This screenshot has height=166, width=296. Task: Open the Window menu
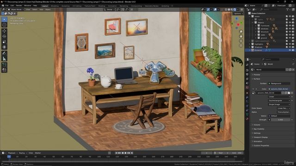28,6
